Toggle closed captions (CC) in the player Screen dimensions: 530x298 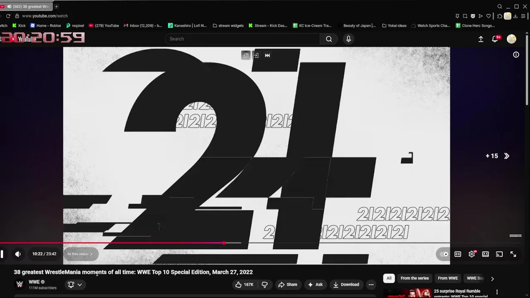(458, 254)
